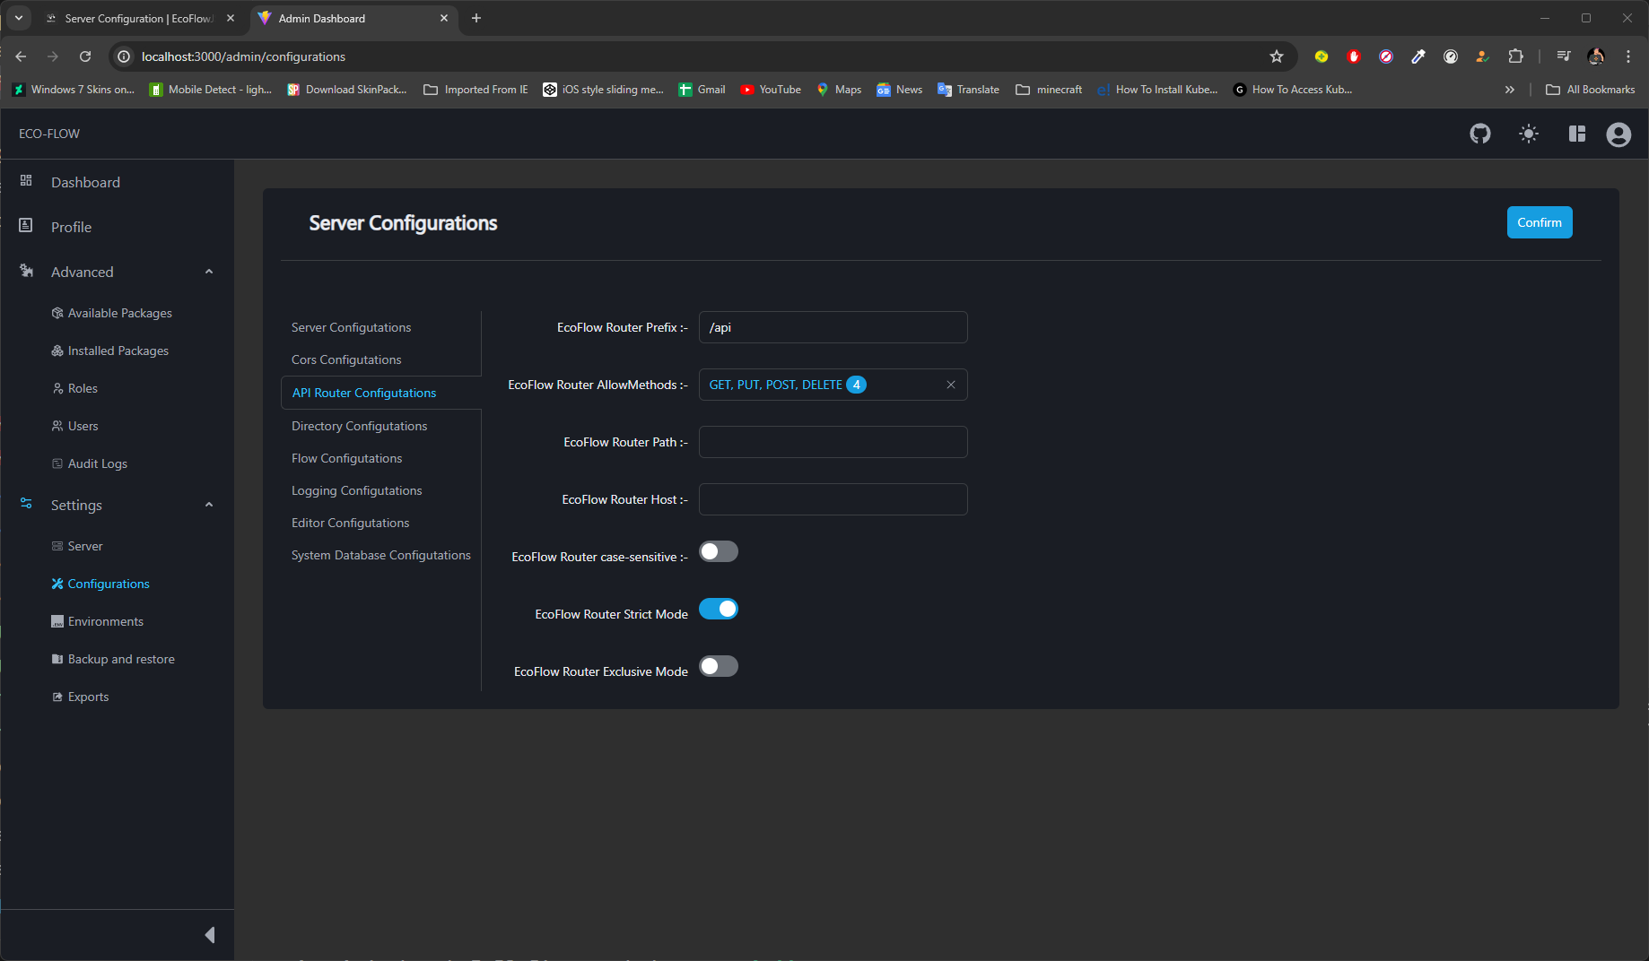Click the eyedropper extension icon
Screen dimensions: 1649x961
pos(1418,56)
